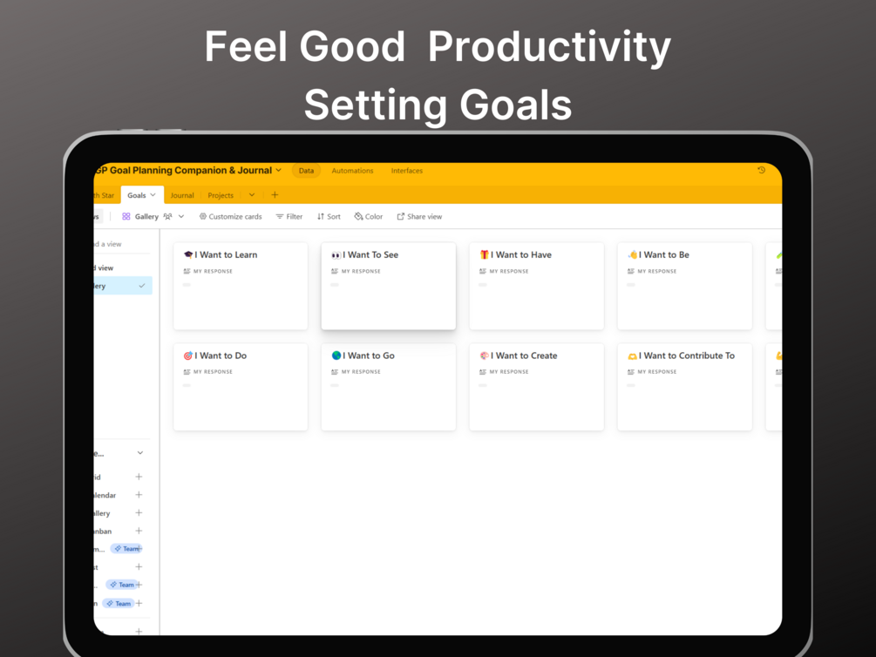Open the Filter options

pos(289,217)
